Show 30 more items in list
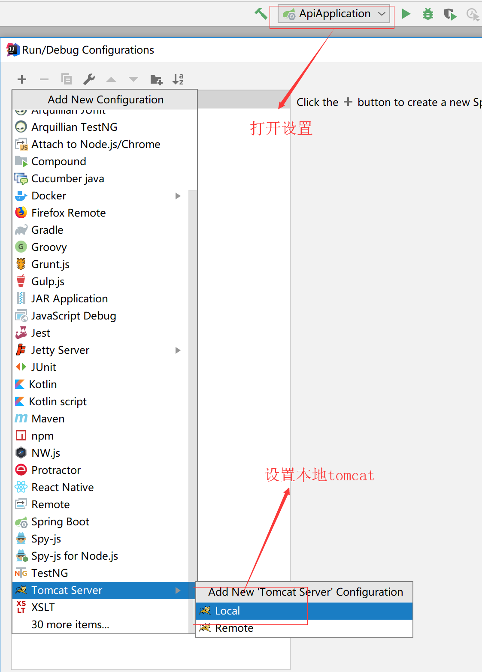 (100, 624)
